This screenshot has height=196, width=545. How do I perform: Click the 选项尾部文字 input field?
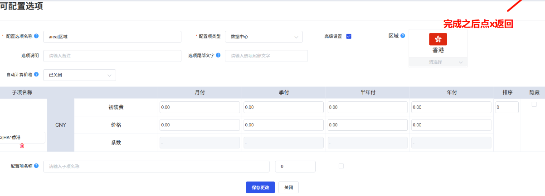(266, 56)
